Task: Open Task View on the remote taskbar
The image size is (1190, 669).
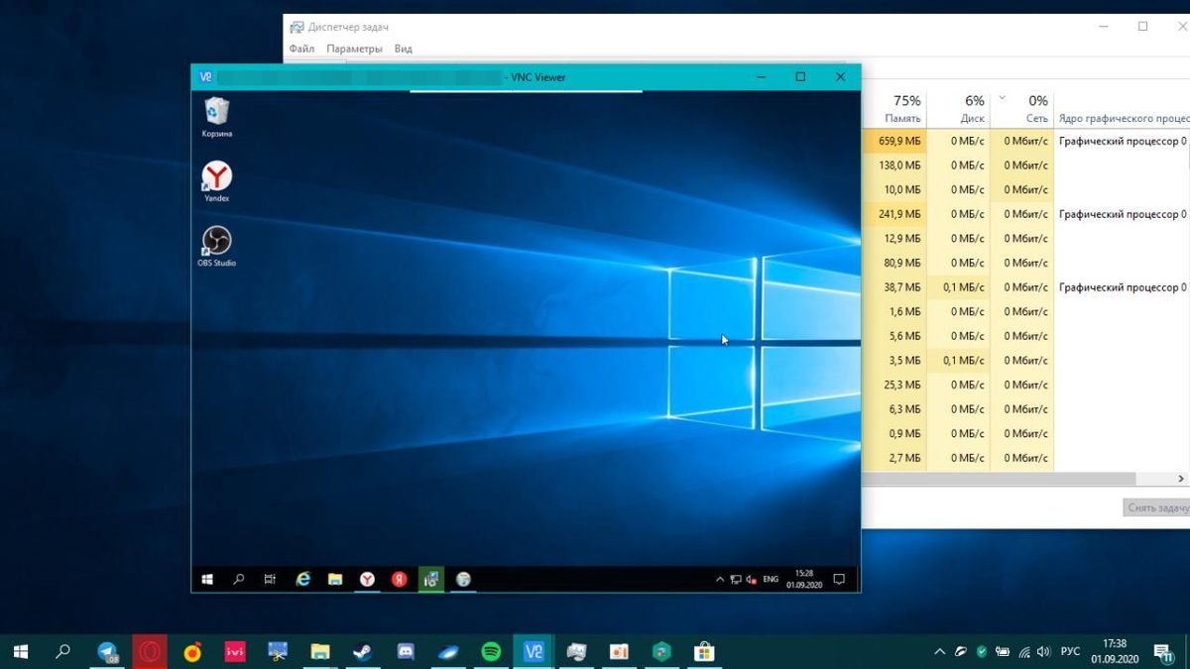Action: point(270,580)
